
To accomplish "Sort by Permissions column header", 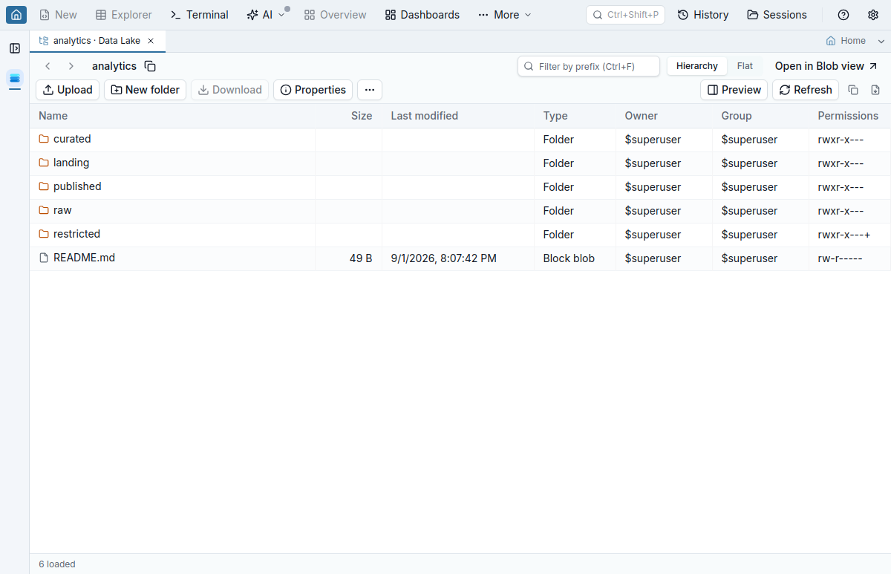I will (x=848, y=116).
